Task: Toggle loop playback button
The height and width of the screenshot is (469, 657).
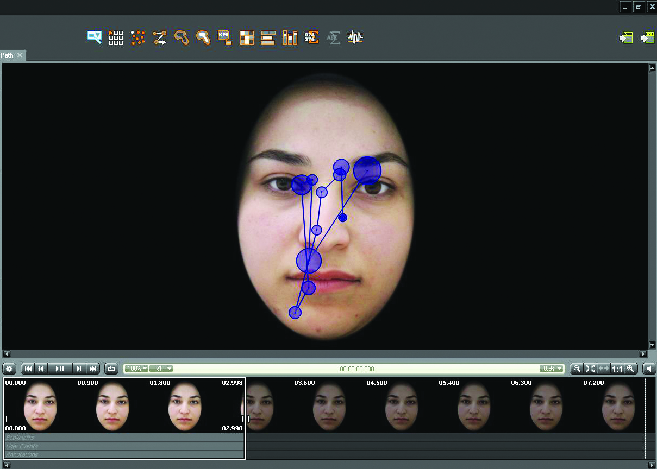Action: click(x=111, y=369)
